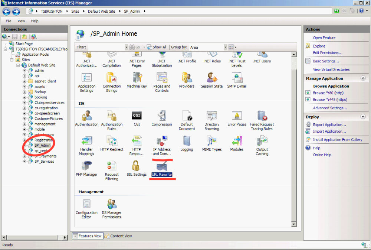This screenshot has width=371, height=250.
Task: Click Browse *:80 (http) link
Action: tap(328, 93)
